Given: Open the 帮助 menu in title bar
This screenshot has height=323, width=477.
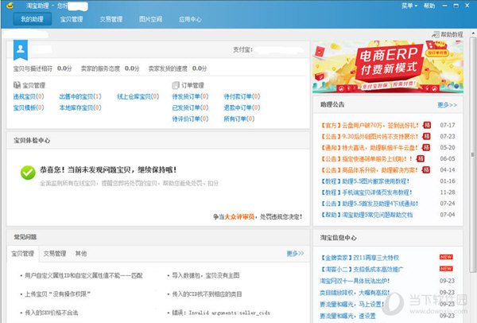Looking at the screenshot, I should pos(429,6).
